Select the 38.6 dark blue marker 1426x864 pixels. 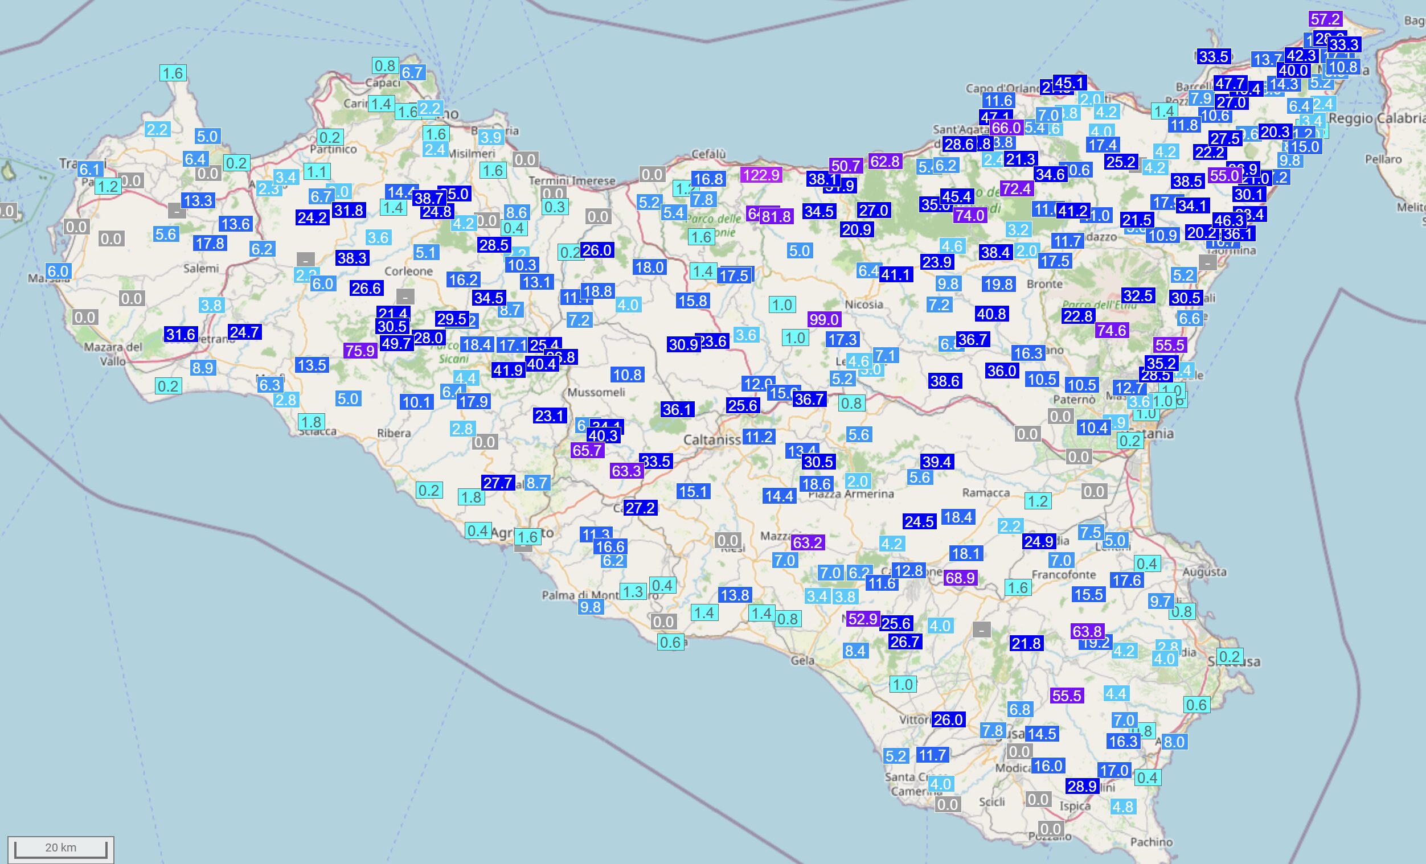tap(945, 381)
